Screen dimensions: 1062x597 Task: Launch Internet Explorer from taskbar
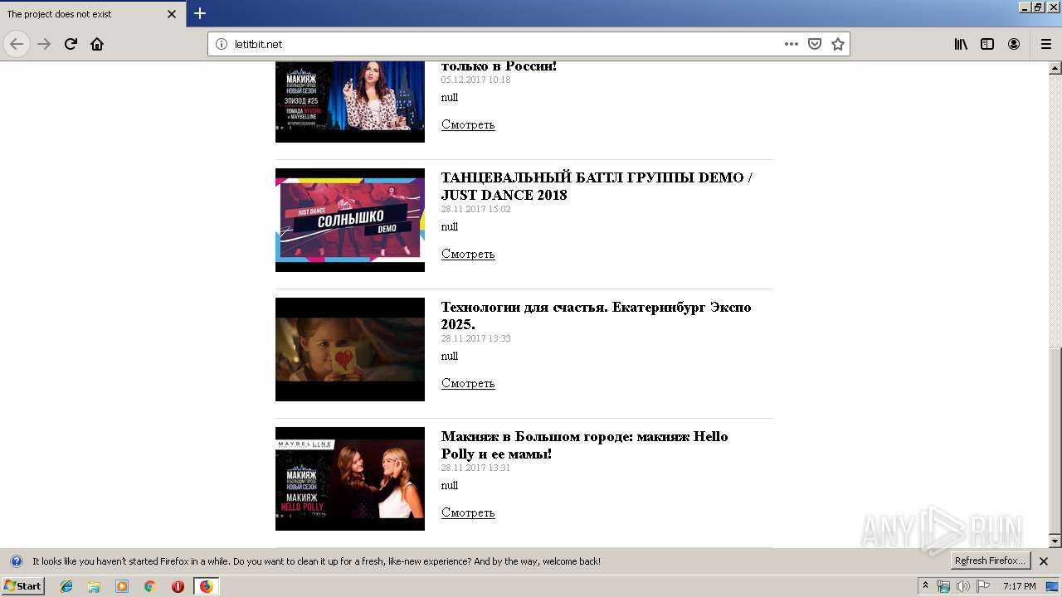[66, 586]
